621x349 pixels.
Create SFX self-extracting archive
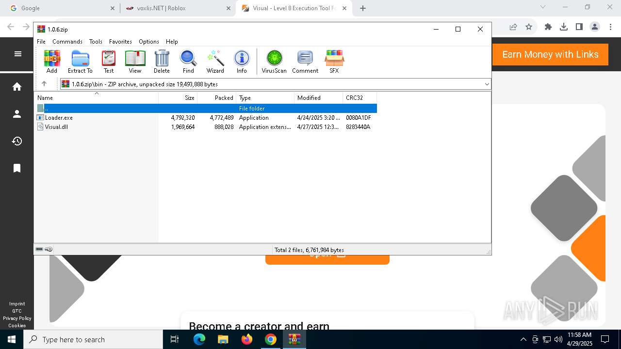[x=334, y=62]
